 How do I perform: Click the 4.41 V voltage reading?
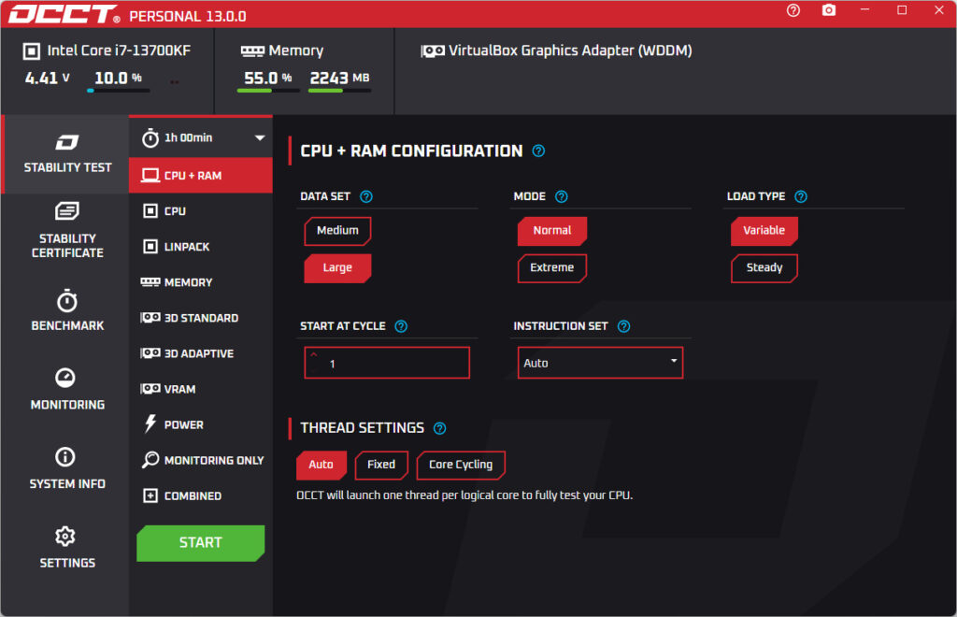coord(47,79)
